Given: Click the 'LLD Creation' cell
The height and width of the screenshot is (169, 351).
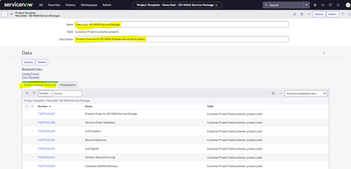Looking at the screenshot, I should [x=93, y=131].
